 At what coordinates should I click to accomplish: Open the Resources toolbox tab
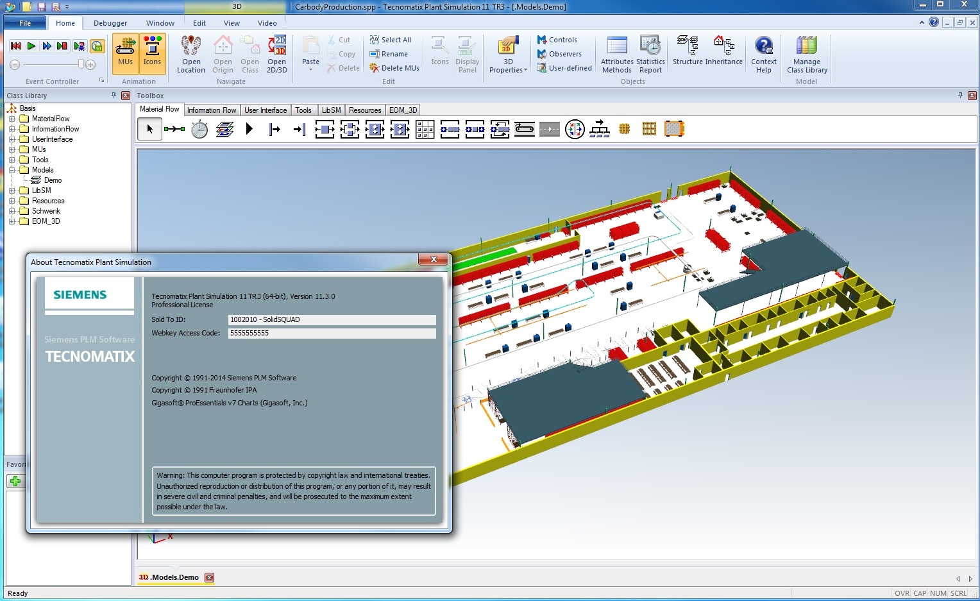[x=365, y=110]
